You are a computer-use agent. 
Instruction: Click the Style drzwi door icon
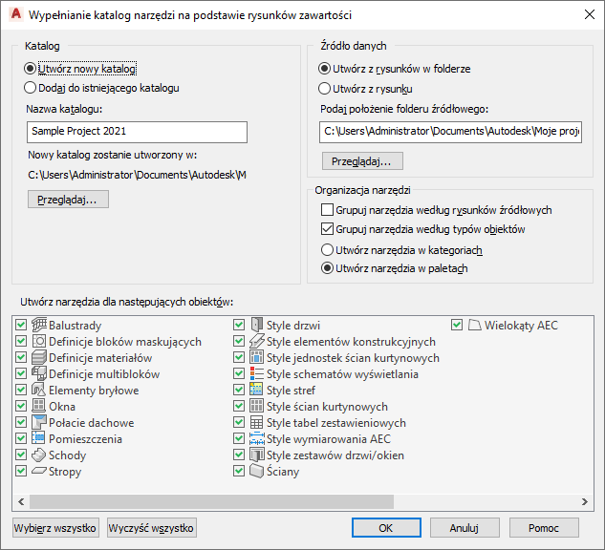(x=256, y=326)
